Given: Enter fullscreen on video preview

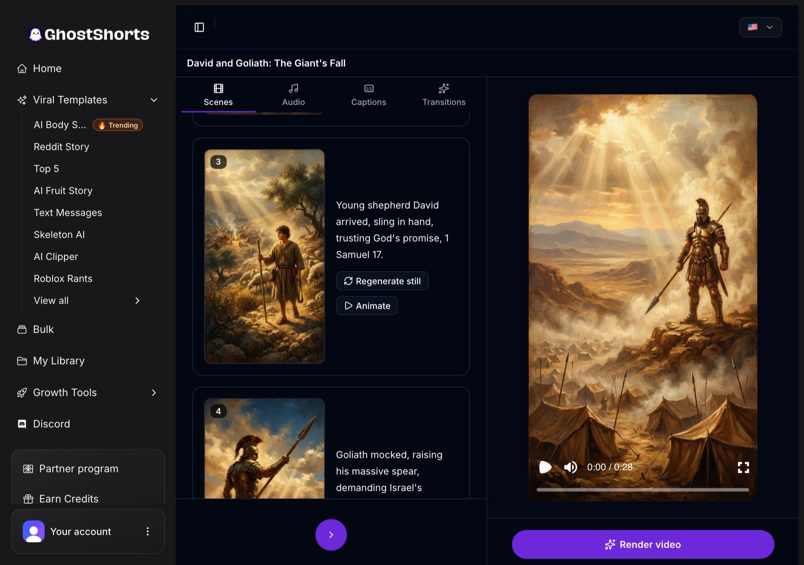Looking at the screenshot, I should coord(743,467).
